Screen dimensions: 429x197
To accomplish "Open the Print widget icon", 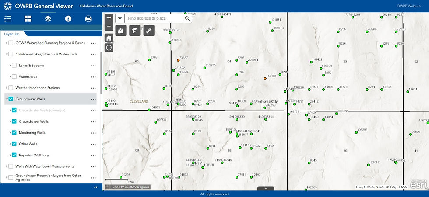I will (x=88, y=18).
